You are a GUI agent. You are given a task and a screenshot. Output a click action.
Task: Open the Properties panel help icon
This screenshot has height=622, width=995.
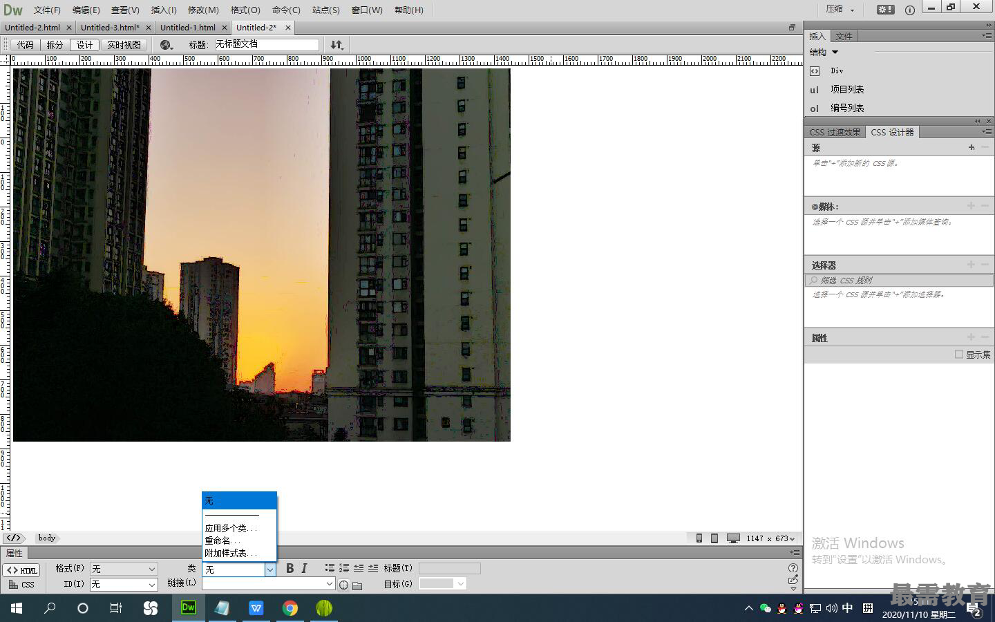[793, 567]
